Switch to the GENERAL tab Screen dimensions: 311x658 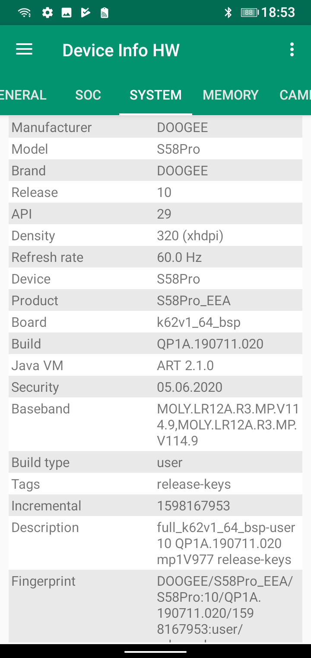[23, 95]
